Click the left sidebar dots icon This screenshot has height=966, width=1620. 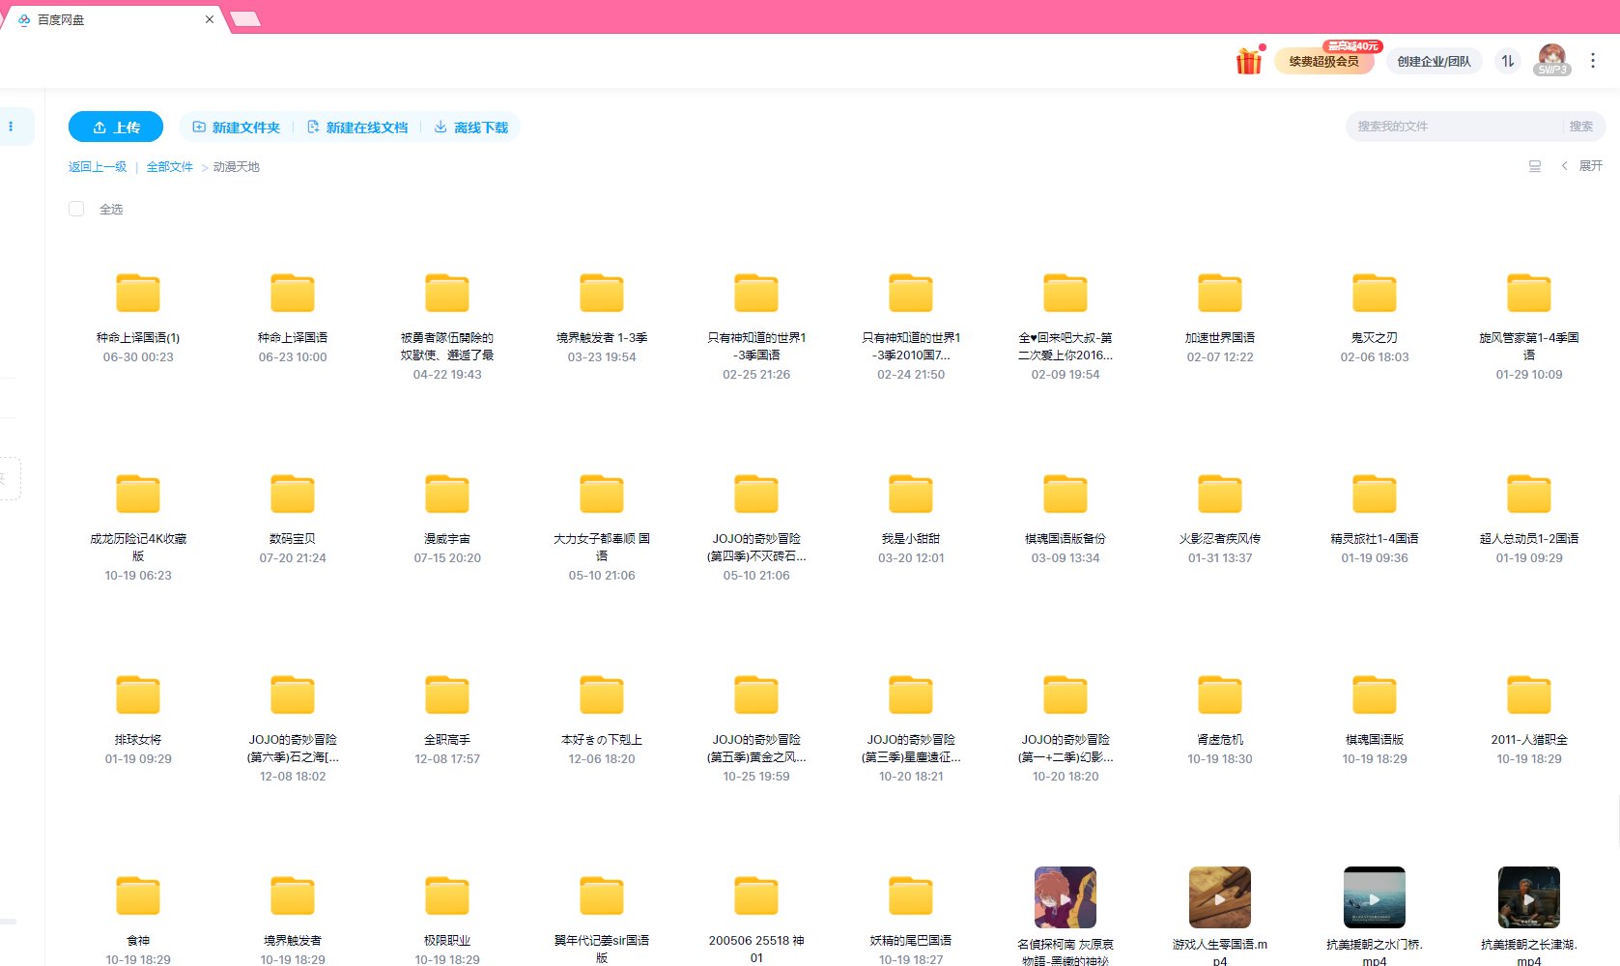pyautogui.click(x=11, y=127)
